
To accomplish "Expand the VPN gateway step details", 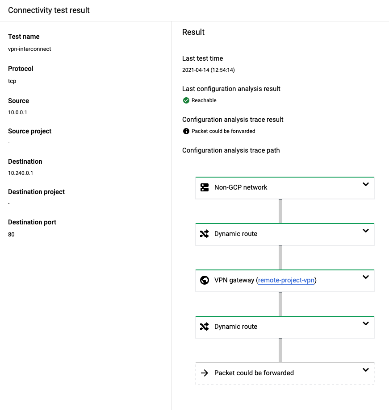I will (x=366, y=277).
